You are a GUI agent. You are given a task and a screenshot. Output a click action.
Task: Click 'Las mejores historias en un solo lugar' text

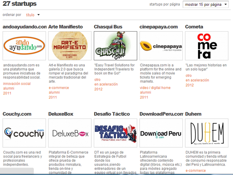[206, 67]
